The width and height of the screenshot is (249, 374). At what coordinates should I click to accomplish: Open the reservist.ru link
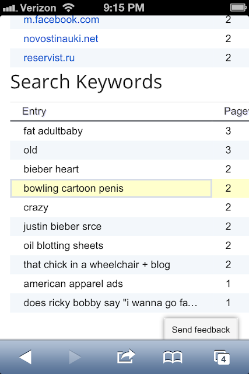tap(49, 58)
